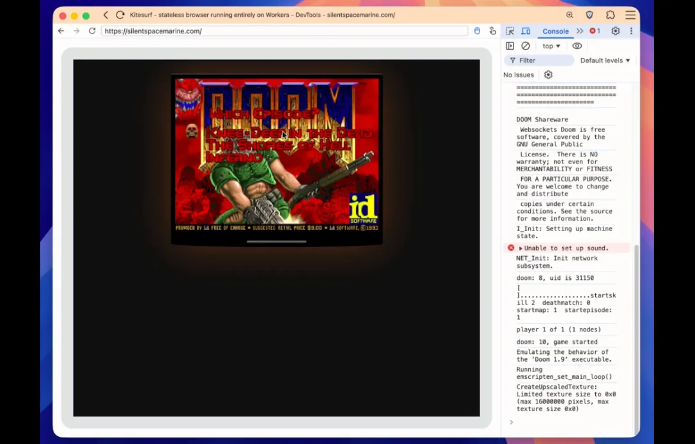The width and height of the screenshot is (695, 444).
Task: Select the DevTools inspect element icon
Action: coord(510,31)
